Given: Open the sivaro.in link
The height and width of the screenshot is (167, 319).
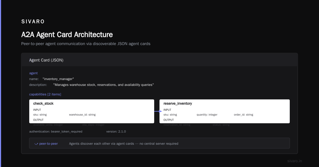Looking at the screenshot, I should pos(295,161).
